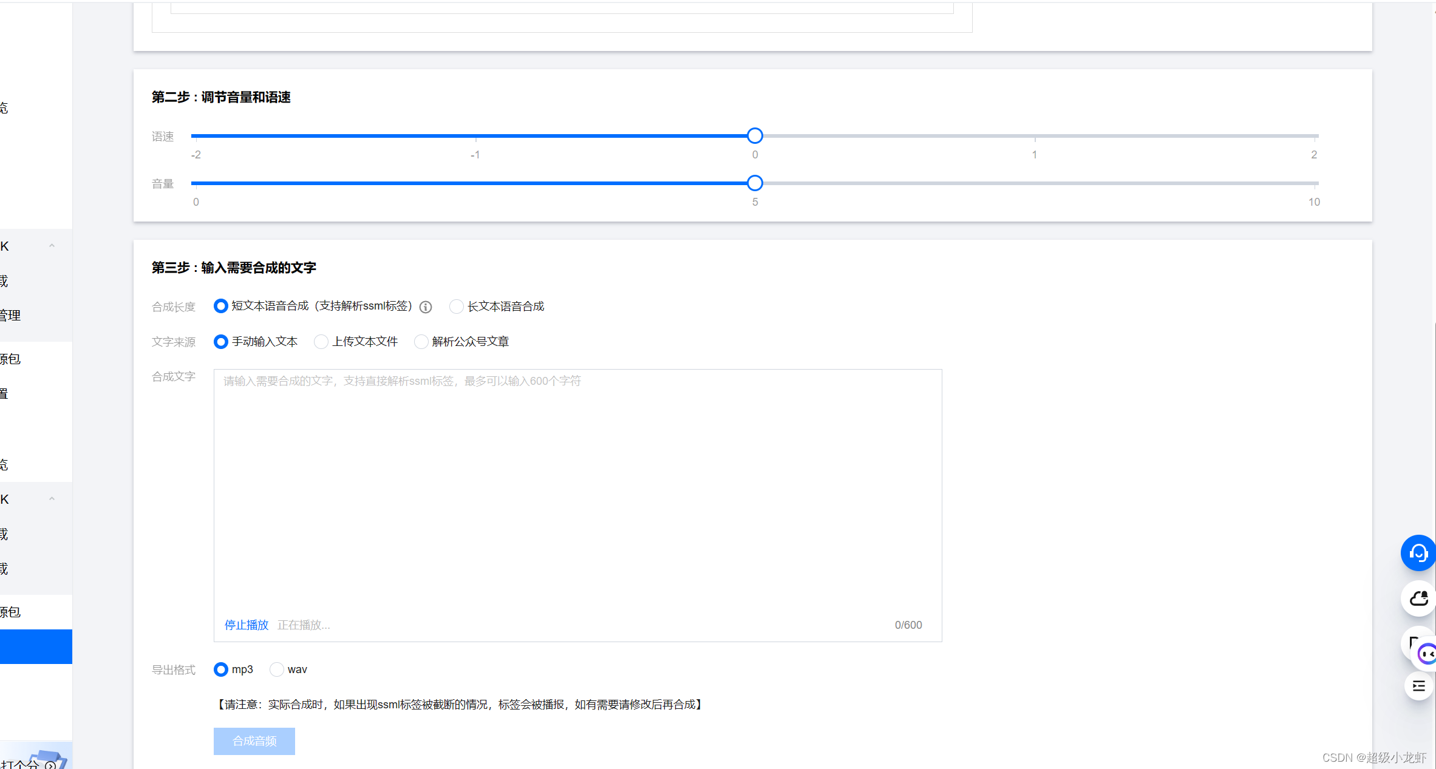The image size is (1436, 769).
Task: Click the 语速 slider handle at 0
Action: [x=755, y=136]
